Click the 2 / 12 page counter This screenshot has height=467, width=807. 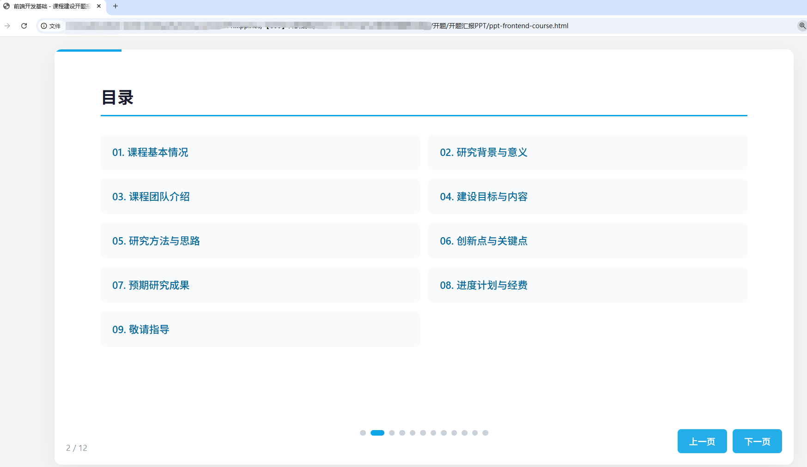(77, 448)
